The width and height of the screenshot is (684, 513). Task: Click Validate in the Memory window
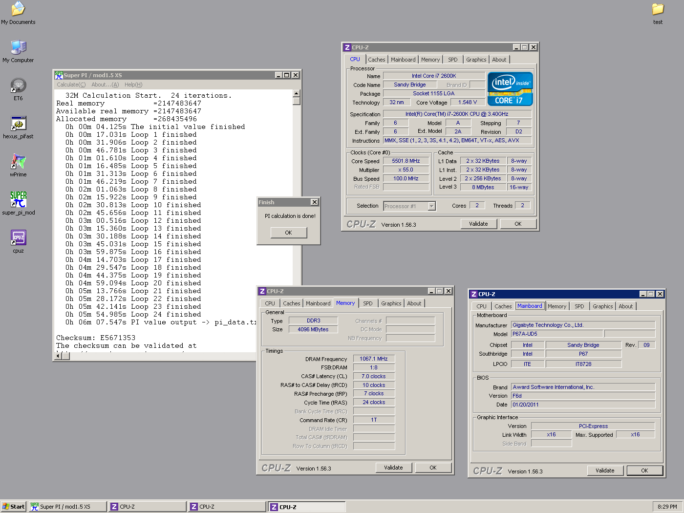394,468
